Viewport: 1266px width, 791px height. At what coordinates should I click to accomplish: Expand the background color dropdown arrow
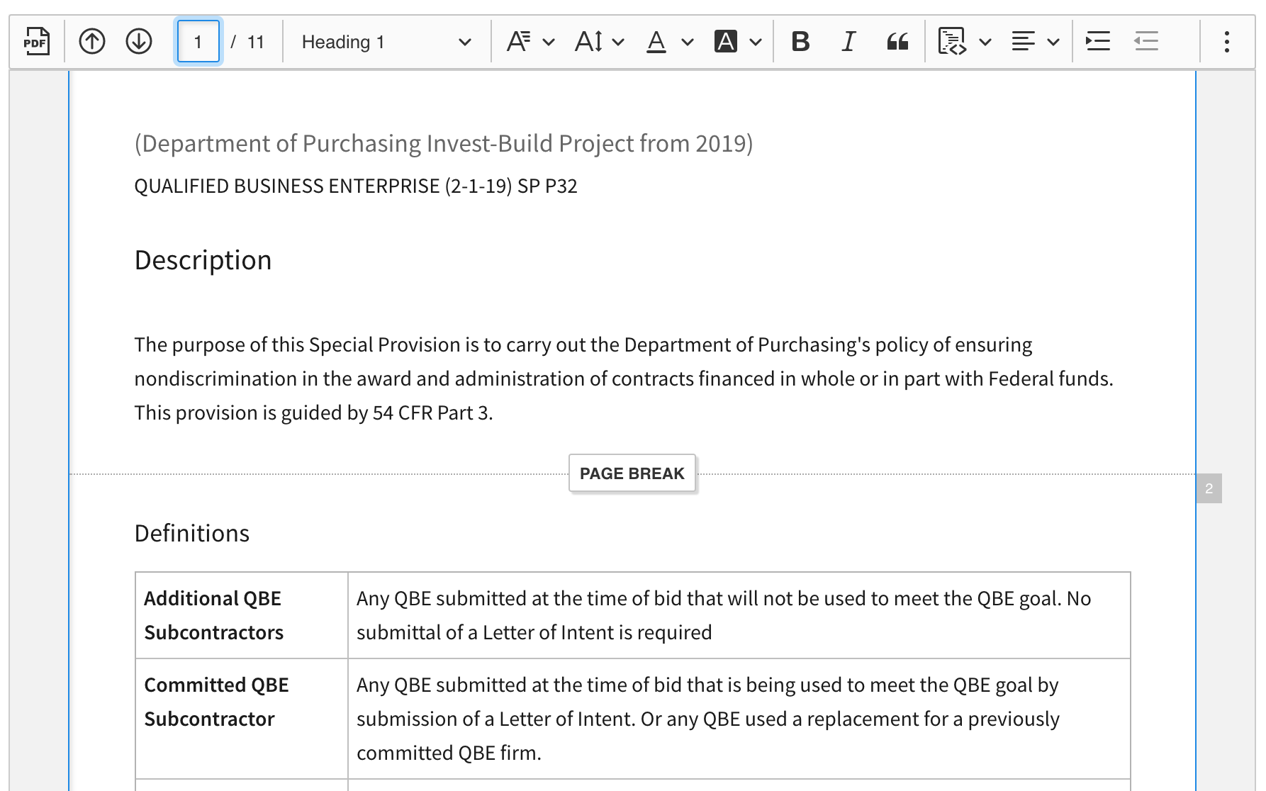(756, 42)
